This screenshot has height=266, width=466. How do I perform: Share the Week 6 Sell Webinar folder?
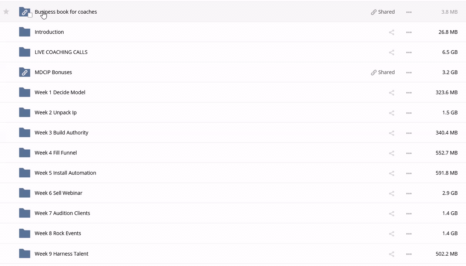(391, 193)
